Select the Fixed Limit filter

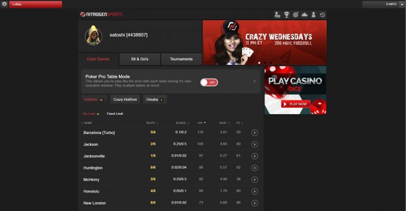(115, 114)
